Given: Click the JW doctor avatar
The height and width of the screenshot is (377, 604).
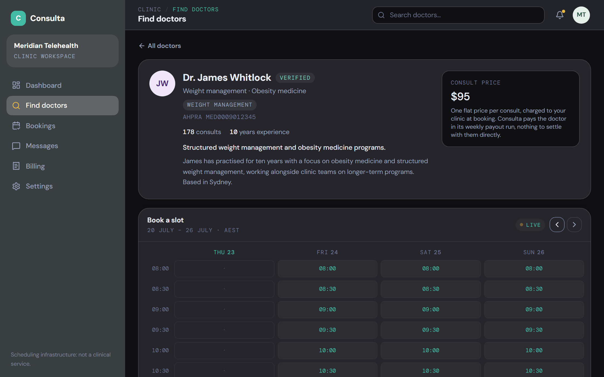Looking at the screenshot, I should pyautogui.click(x=162, y=83).
